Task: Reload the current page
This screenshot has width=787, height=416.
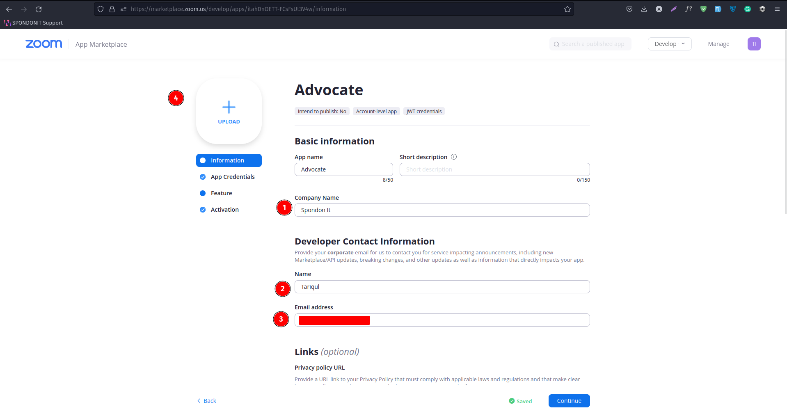Action: coord(39,9)
